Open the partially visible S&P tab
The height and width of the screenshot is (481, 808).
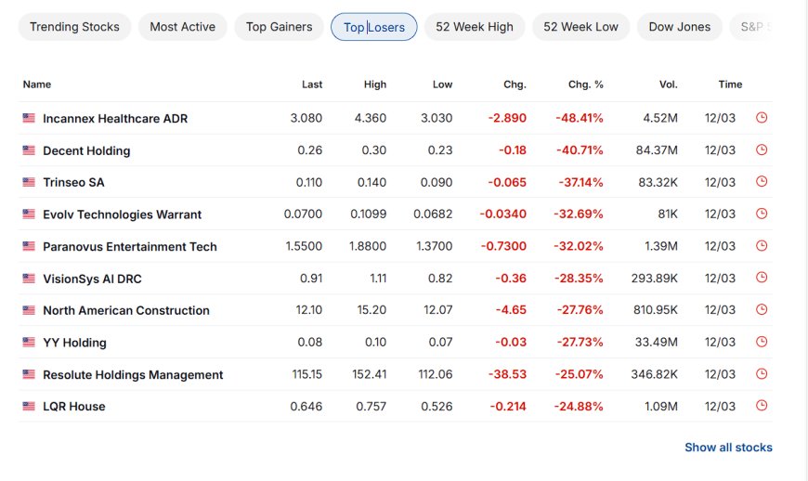pos(752,27)
